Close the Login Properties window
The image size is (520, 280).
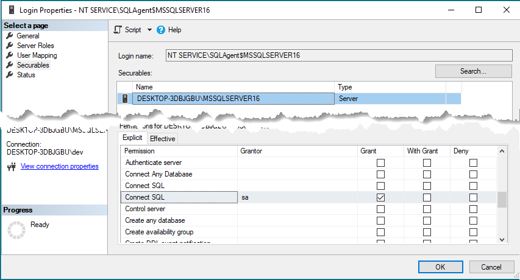507,10
